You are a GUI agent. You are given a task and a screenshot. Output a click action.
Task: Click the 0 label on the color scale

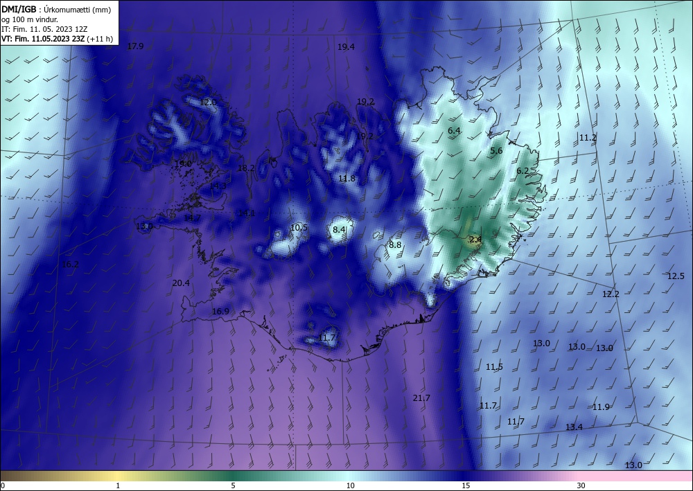pyautogui.click(x=3, y=485)
